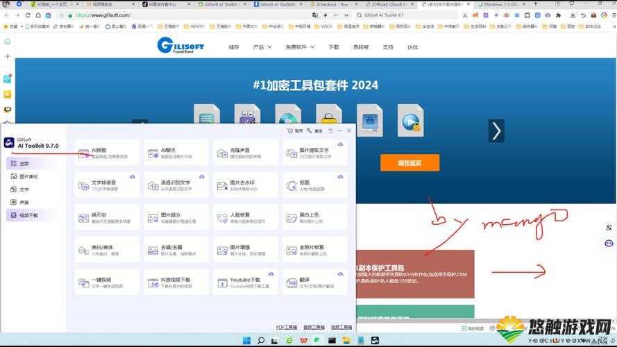
Task: Open the Windows Start menu
Action: pos(246,340)
